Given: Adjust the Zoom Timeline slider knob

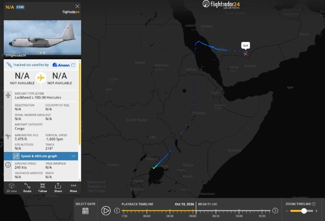Looking at the screenshot, I should (304, 211).
